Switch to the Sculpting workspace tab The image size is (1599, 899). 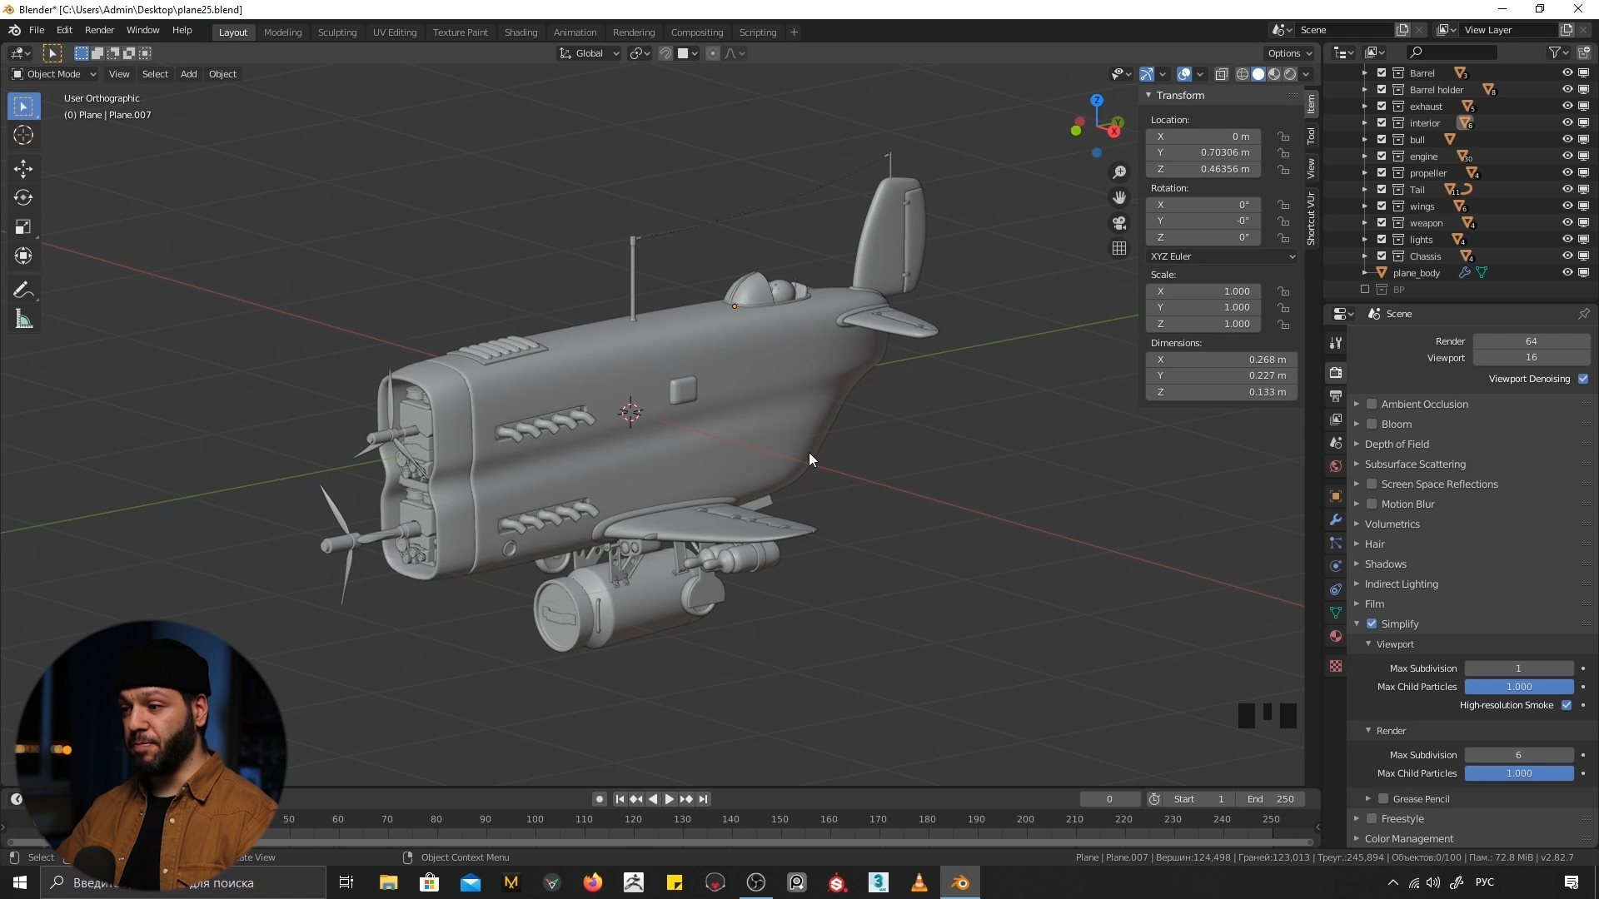point(336,32)
